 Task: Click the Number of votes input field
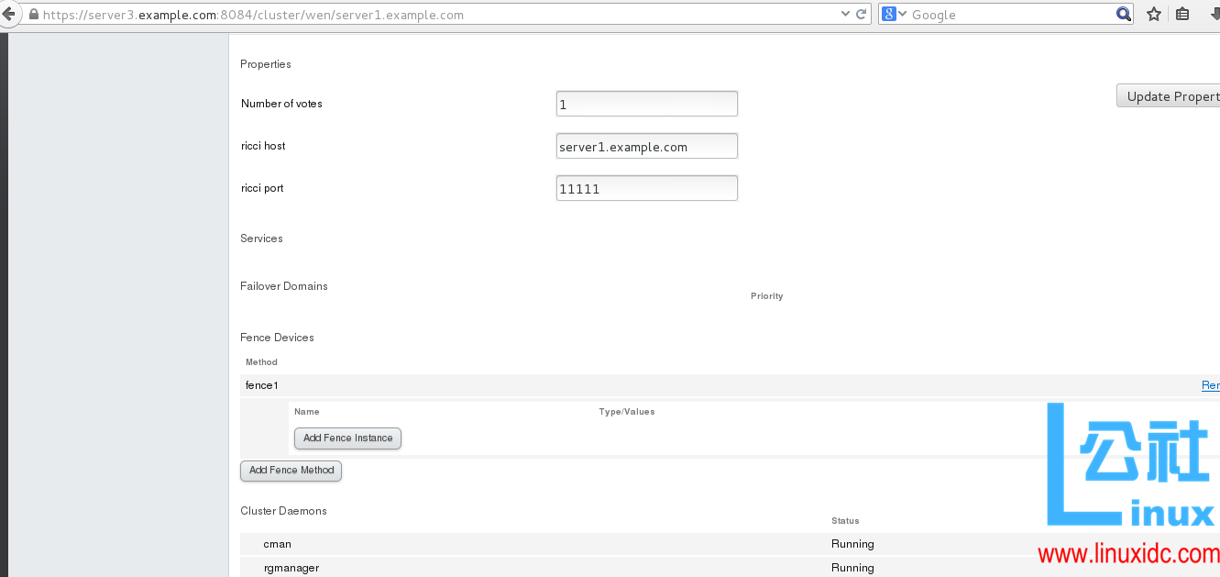point(646,104)
